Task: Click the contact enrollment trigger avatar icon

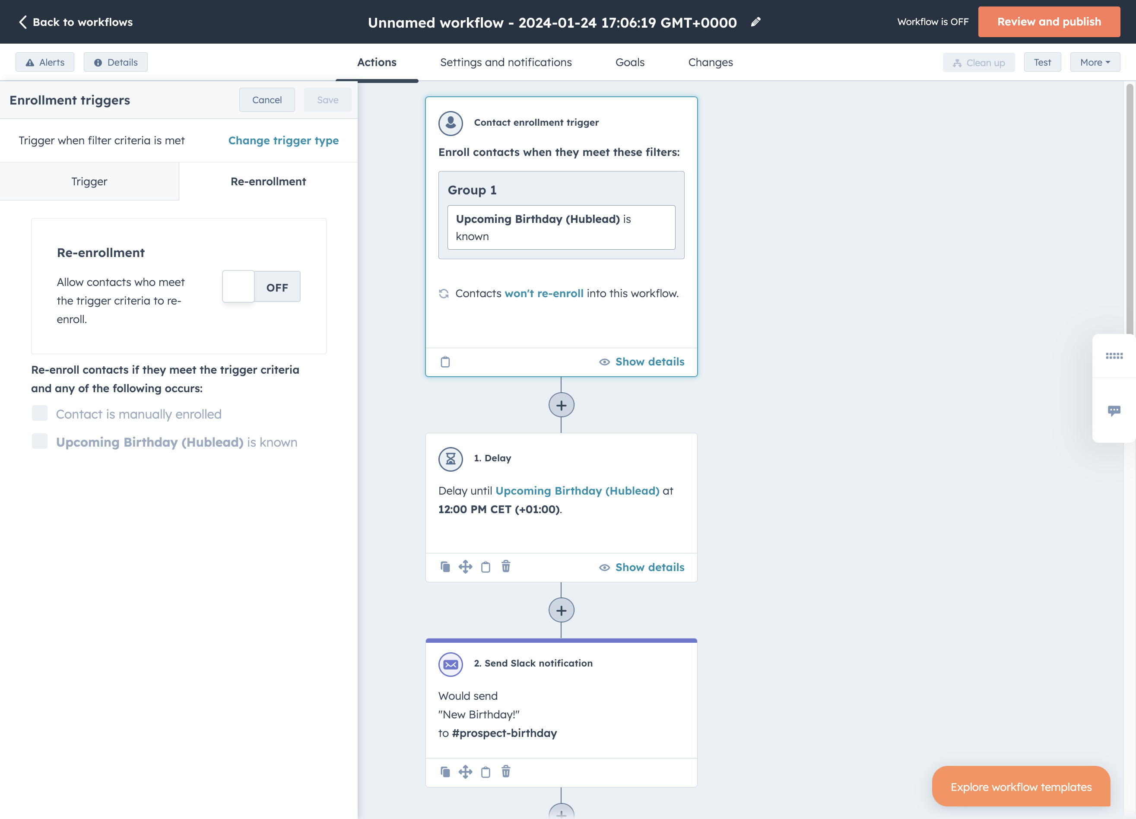Action: point(450,123)
